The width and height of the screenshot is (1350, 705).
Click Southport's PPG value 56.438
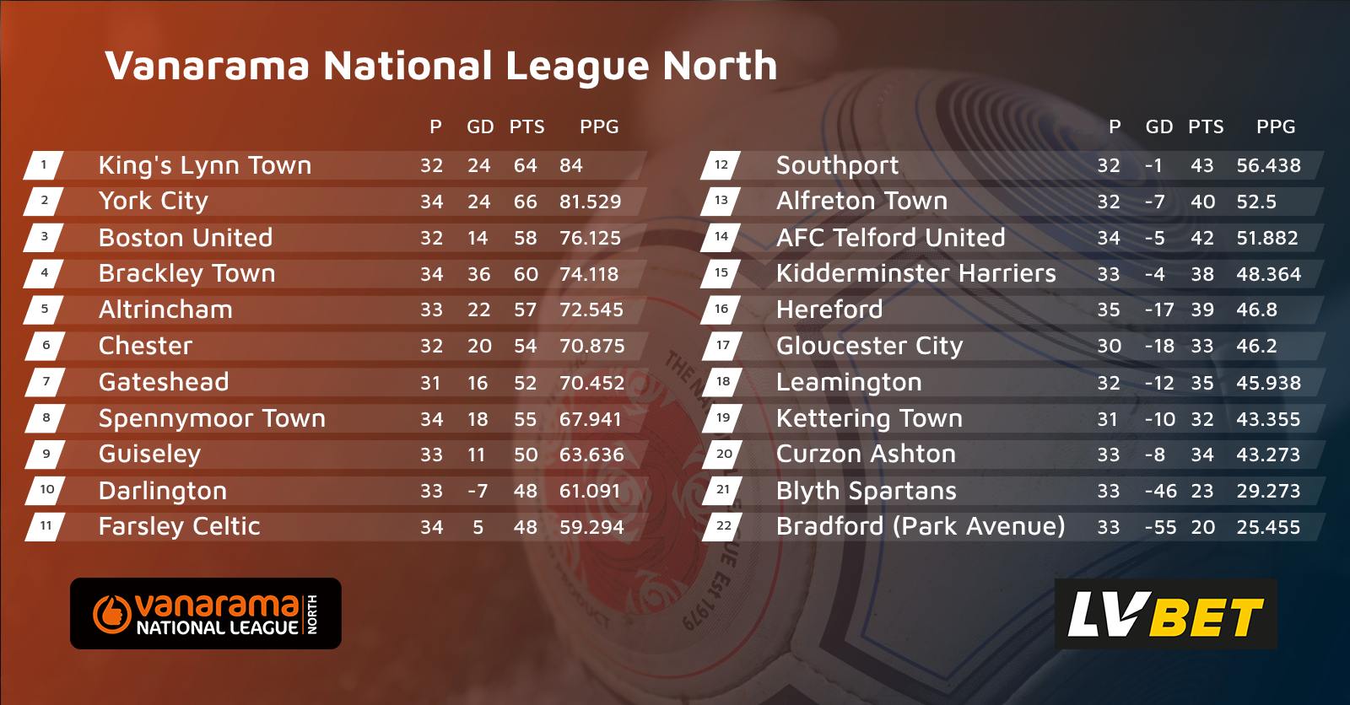coord(1268,166)
